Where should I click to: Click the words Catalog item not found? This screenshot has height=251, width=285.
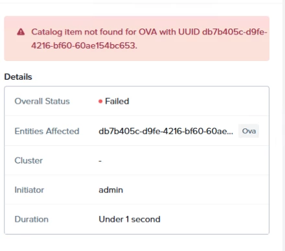click(x=77, y=32)
